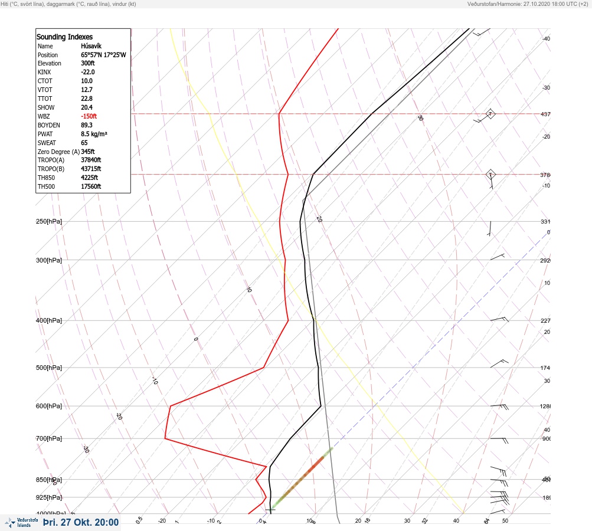Click the date label 'Þri. 27 Okt. 20:00'
This screenshot has width=592, height=531.
[x=81, y=522]
